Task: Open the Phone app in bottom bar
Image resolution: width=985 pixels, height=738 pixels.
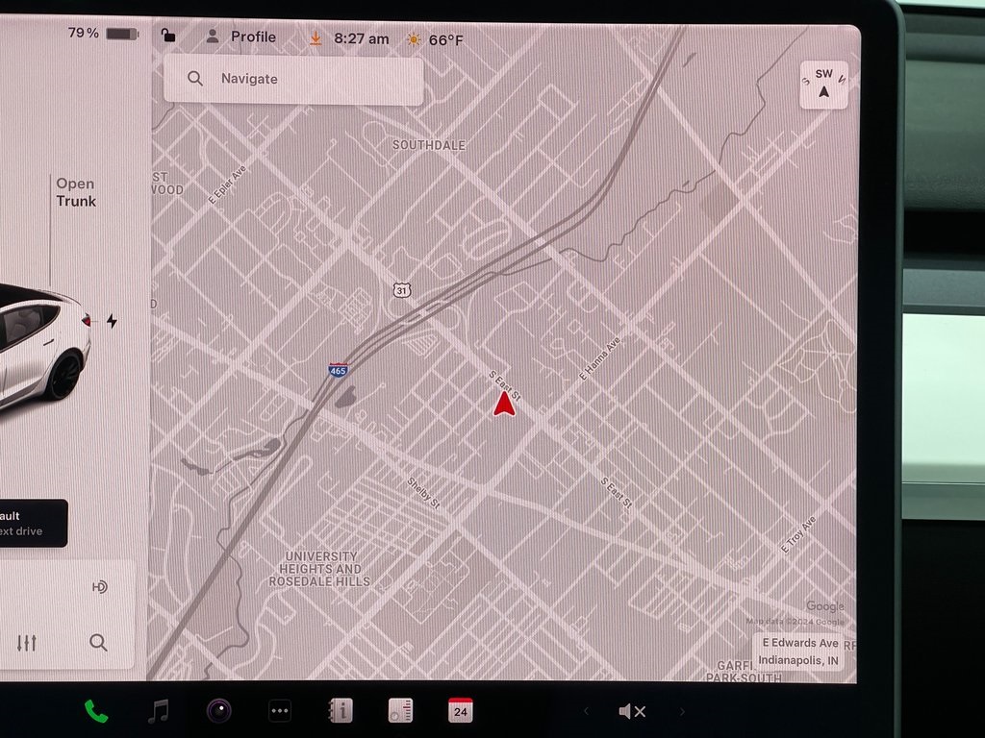Action: tap(96, 711)
